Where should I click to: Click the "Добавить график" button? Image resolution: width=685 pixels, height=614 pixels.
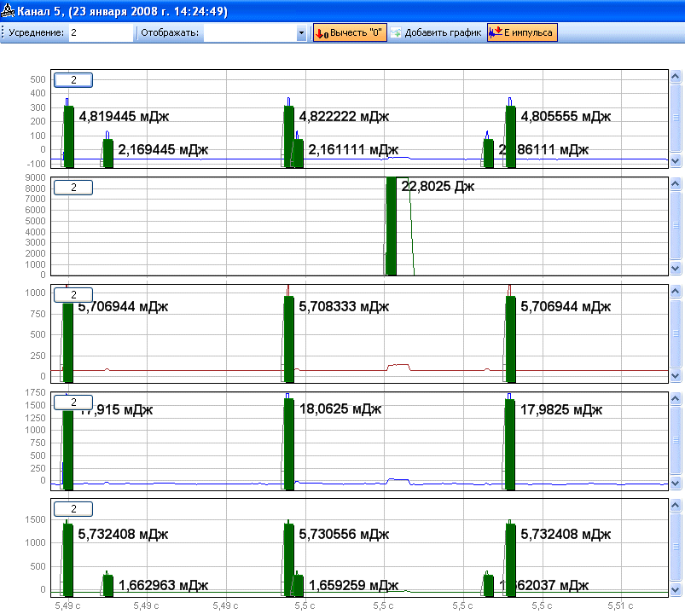436,32
